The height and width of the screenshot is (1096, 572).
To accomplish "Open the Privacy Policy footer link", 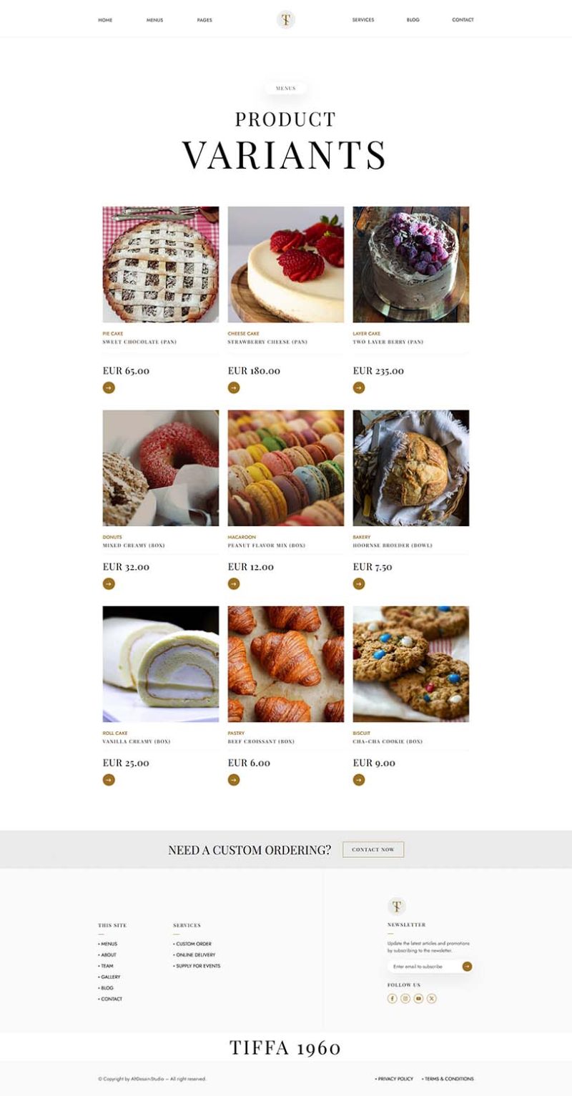I will click(395, 1079).
